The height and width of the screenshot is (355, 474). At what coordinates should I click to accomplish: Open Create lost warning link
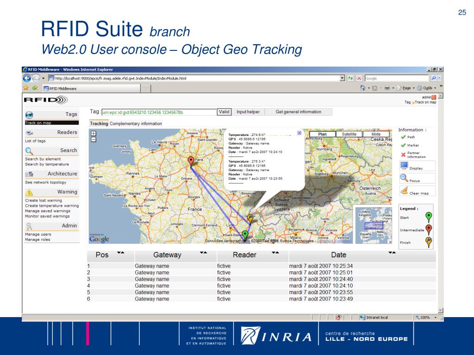coord(44,201)
